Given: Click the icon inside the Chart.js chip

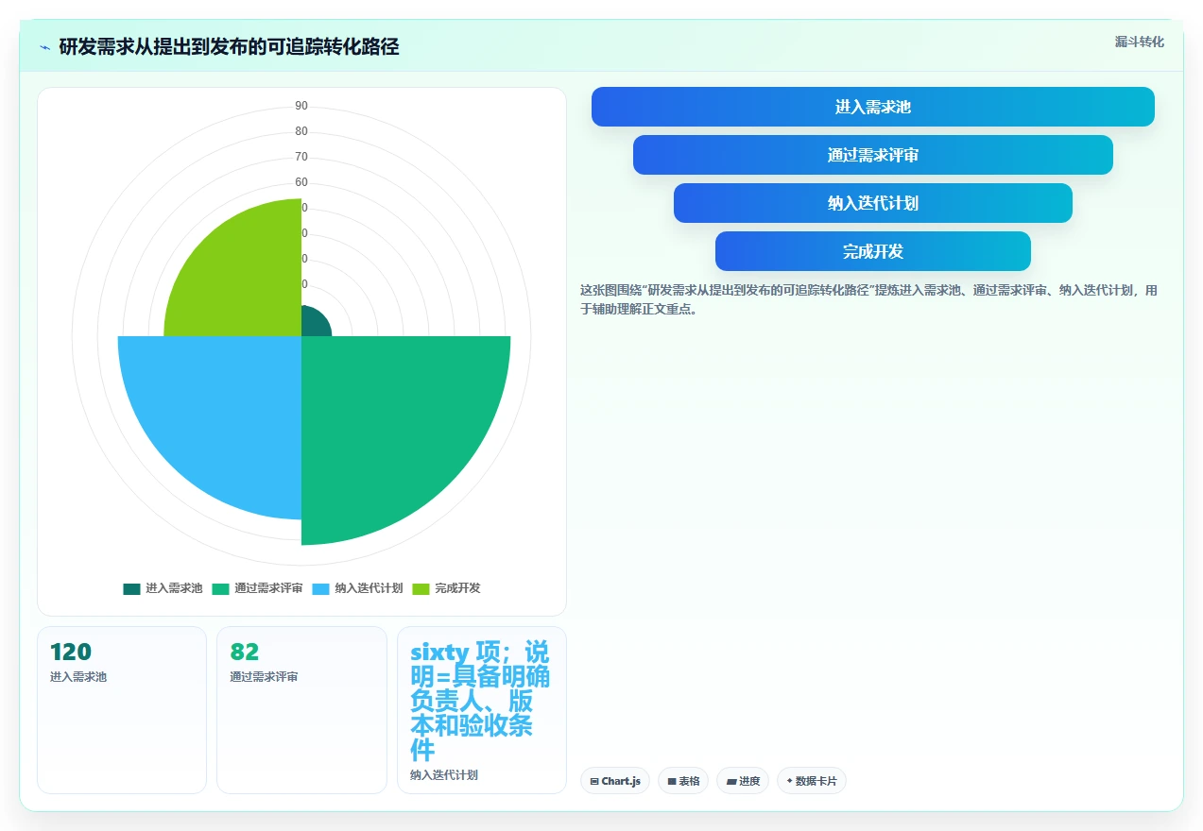Looking at the screenshot, I should tap(594, 782).
